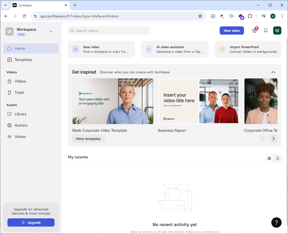Open the Home sidebar item
Screen dimensions: 288x234
pos(31,48)
